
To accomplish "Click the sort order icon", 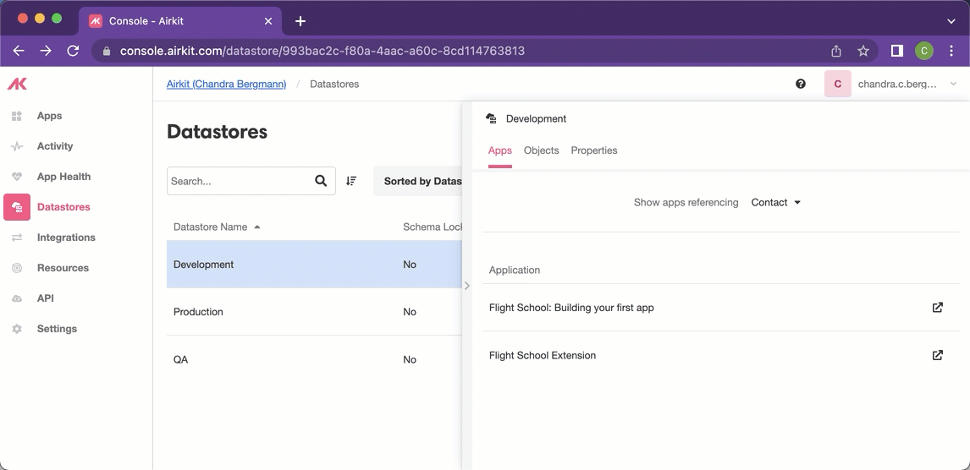I will [351, 181].
